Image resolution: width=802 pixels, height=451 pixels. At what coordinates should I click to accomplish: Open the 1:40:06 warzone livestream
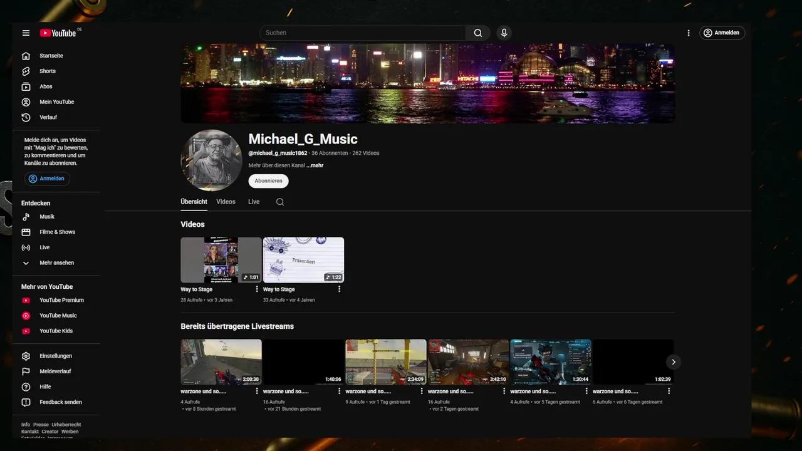click(303, 362)
